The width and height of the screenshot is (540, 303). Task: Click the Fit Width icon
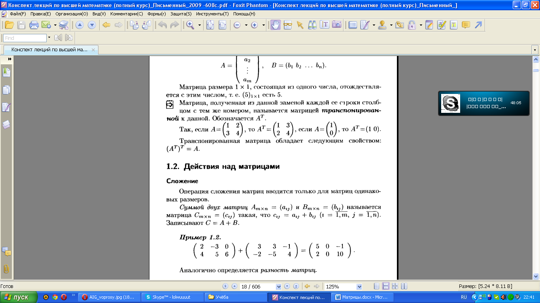point(223,25)
